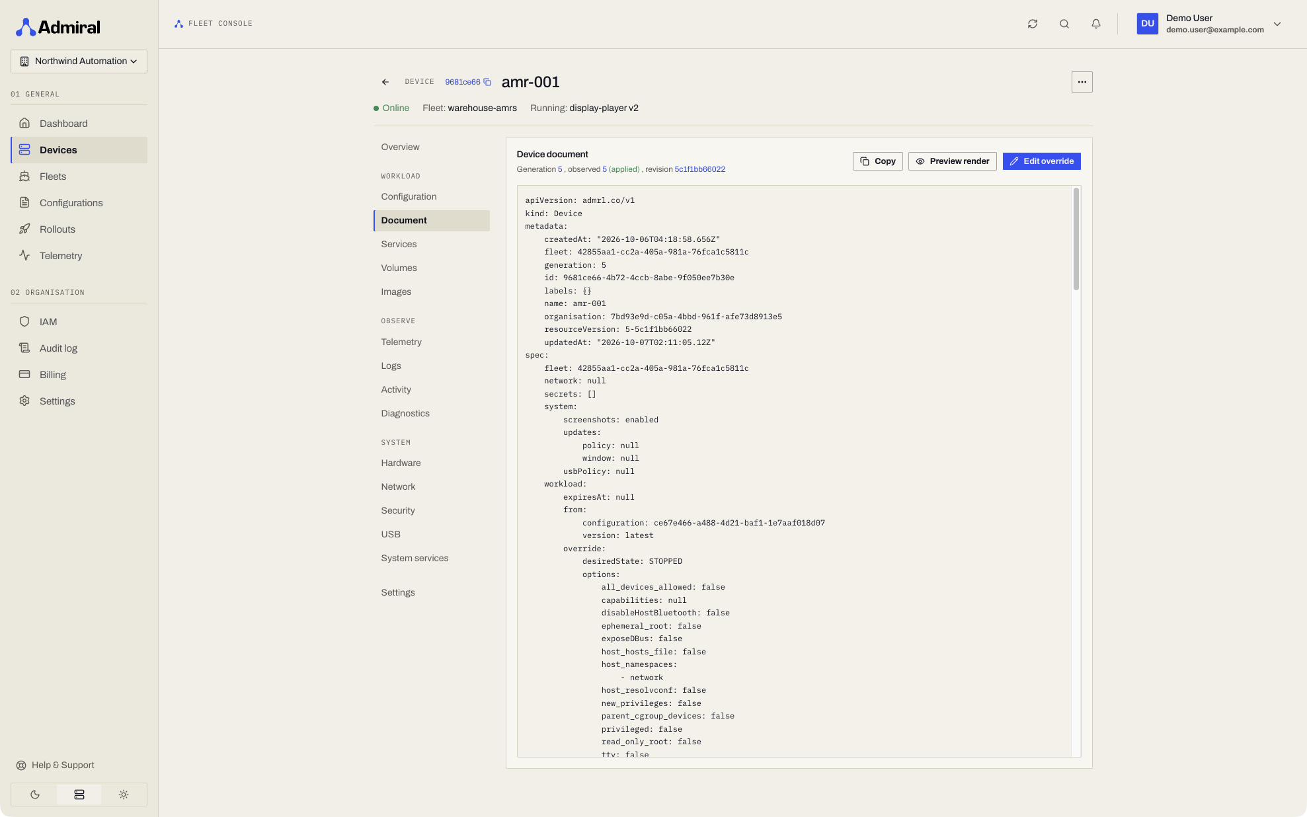Open Logs tab under Observe
Viewport: 1307px width, 817px height.
(x=432, y=366)
